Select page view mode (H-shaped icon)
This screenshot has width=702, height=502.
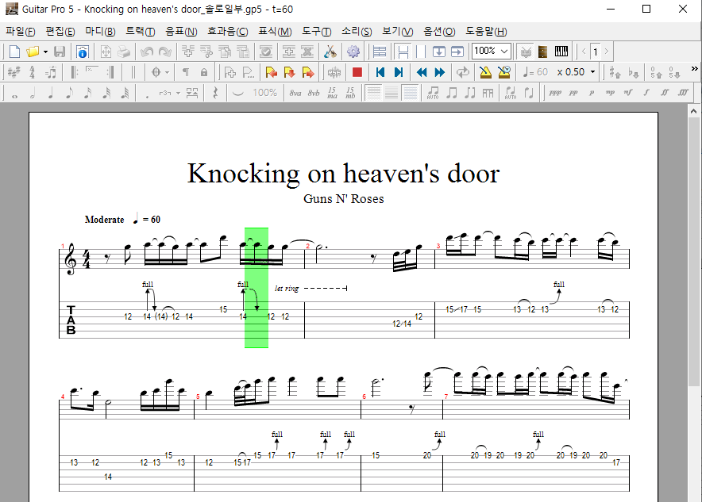tap(403, 52)
